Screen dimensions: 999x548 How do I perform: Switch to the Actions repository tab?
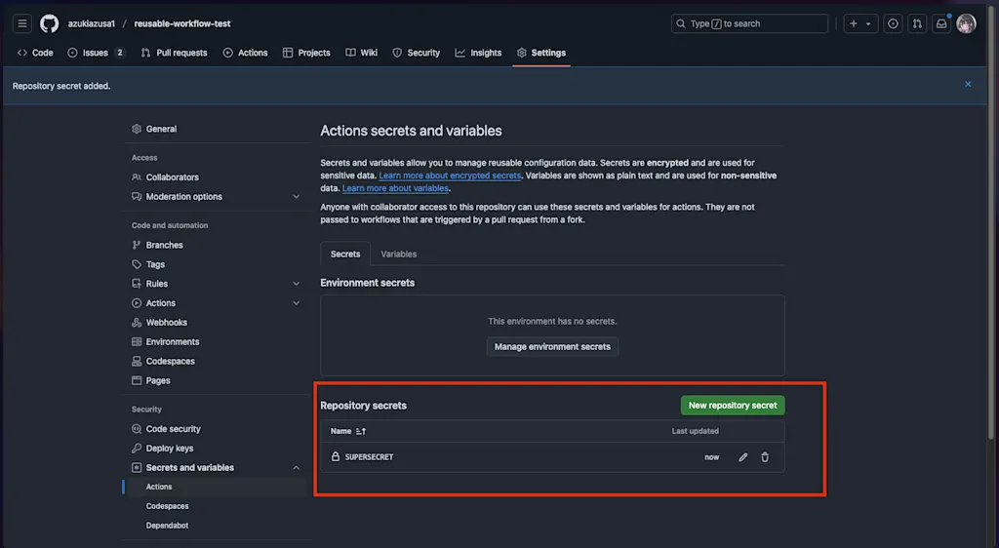click(x=245, y=53)
